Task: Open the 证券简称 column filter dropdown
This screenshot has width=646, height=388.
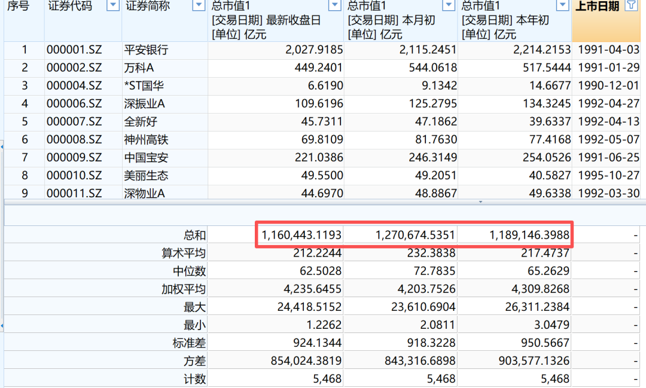Action: [x=199, y=6]
